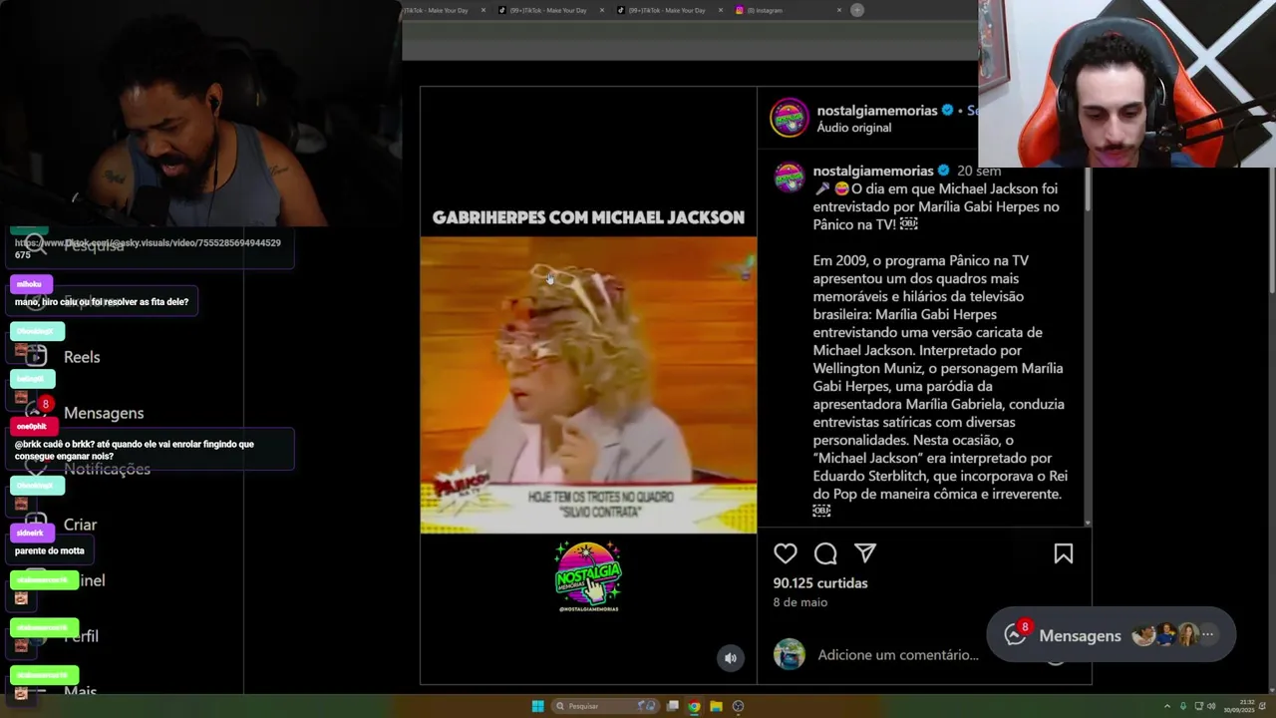Click the Gabi Herpes video to pause

point(588,384)
